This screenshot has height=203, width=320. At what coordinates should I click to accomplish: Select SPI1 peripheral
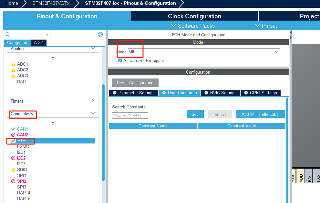point(22,175)
